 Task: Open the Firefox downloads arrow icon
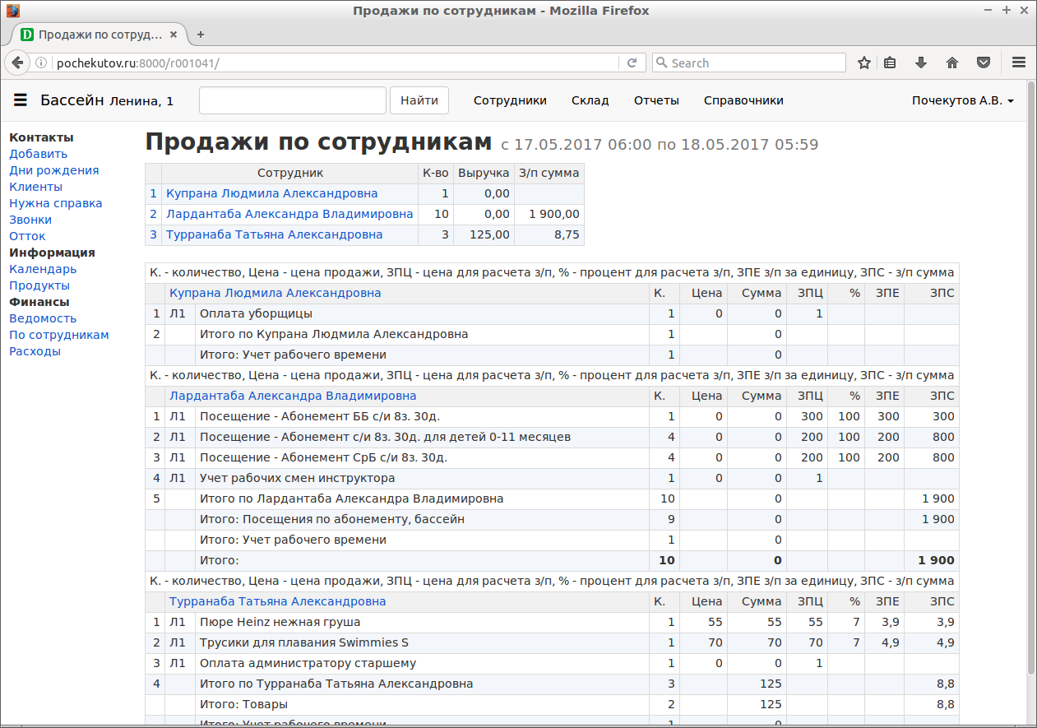pyautogui.click(x=921, y=63)
